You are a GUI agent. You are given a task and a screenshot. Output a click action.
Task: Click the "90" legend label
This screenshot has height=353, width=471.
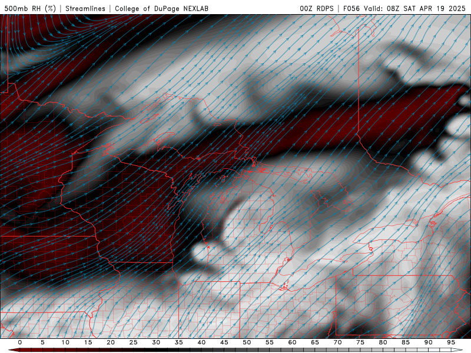tap(428, 342)
